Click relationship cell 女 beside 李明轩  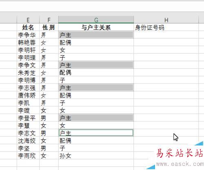96,50
